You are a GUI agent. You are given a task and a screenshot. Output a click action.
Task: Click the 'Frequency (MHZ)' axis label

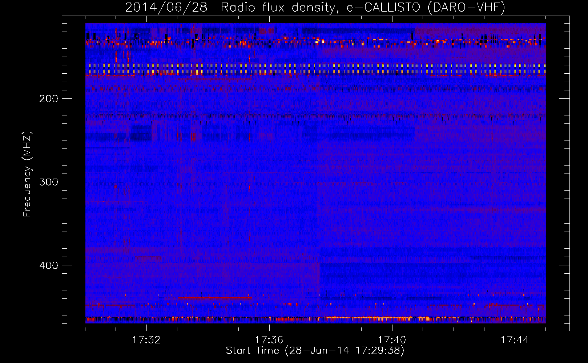click(x=27, y=174)
